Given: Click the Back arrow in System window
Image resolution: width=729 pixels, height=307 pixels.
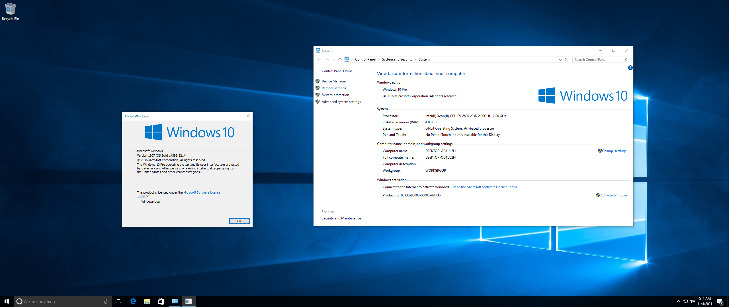Looking at the screenshot, I should pyautogui.click(x=319, y=60).
